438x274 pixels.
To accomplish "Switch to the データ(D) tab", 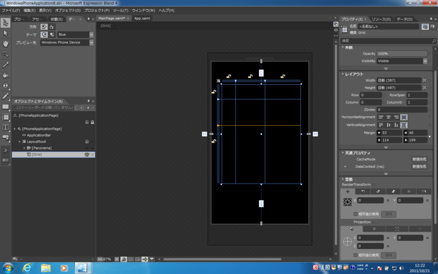I will click(x=405, y=19).
